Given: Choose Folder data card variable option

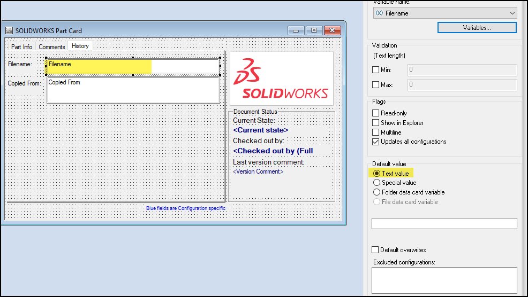Looking at the screenshot, I should click(376, 192).
